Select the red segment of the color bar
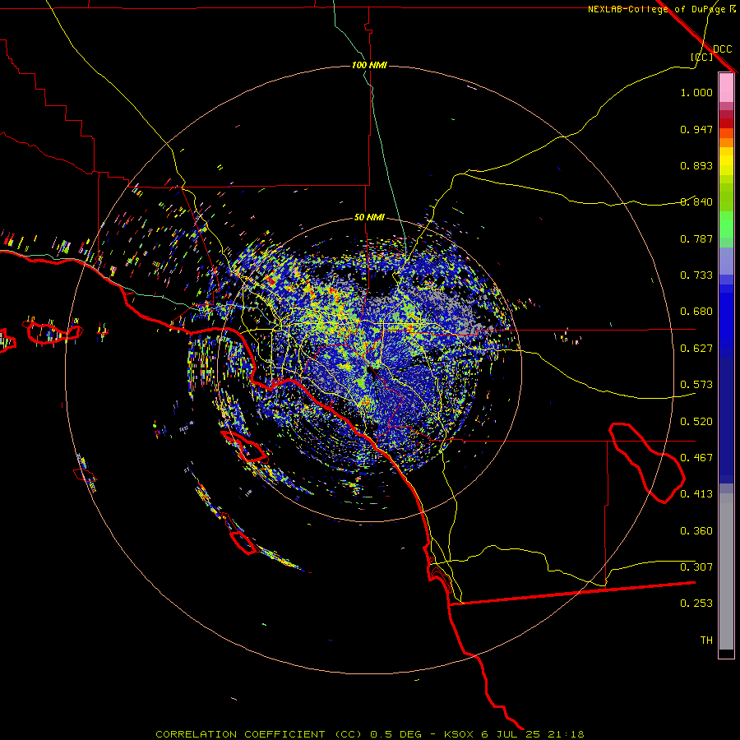 pos(726,123)
